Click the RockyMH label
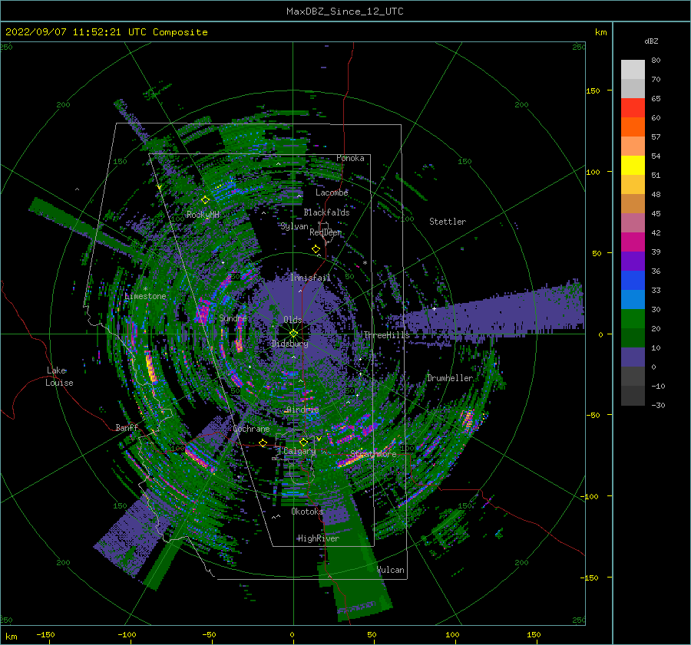Viewport: 691px width, 645px height. pos(203,215)
